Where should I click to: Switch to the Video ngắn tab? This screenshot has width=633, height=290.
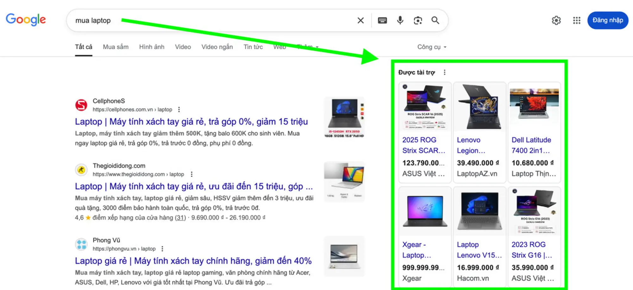[217, 47]
